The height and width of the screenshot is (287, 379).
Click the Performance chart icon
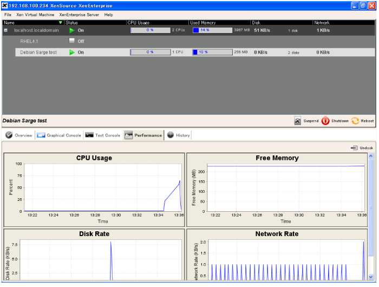point(128,135)
